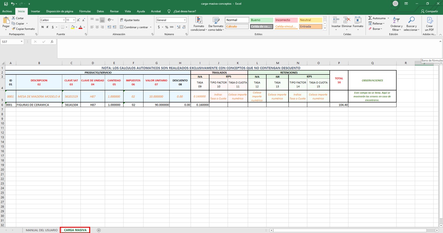Click the Copiar formato brush
Screen dimensions: 443x233
(x=14, y=29)
